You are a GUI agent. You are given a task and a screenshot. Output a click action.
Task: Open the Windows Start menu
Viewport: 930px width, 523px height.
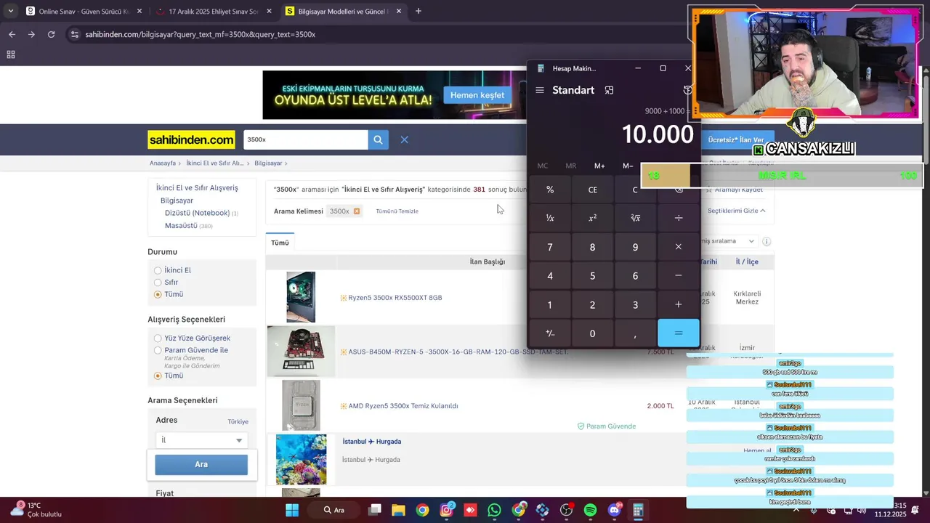[292, 510]
